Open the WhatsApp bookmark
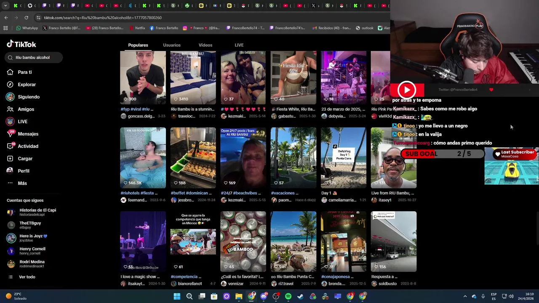The width and height of the screenshot is (539, 303). coord(27,28)
